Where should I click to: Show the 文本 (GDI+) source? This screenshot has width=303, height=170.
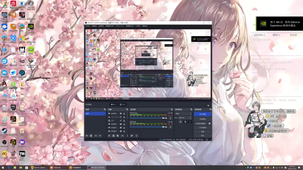click(121, 117)
